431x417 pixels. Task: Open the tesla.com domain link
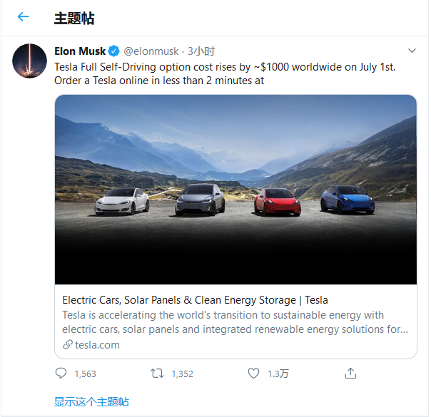[97, 344]
